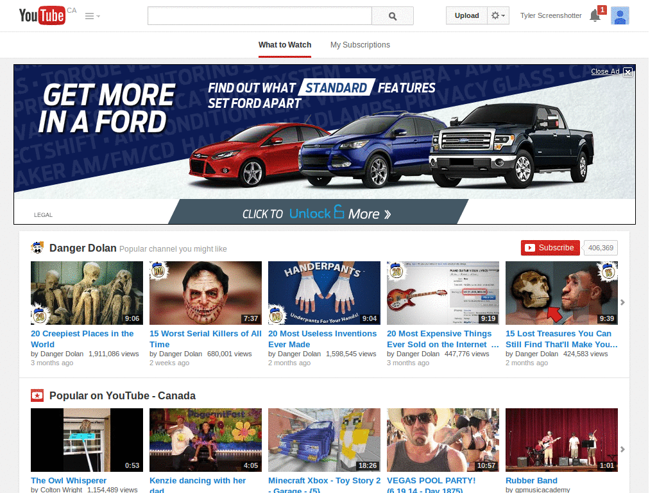
Task: Click the Popular on YouTube star icon
Action: coord(37,395)
